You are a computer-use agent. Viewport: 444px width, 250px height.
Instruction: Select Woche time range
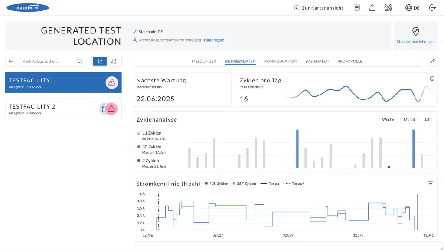click(x=388, y=119)
